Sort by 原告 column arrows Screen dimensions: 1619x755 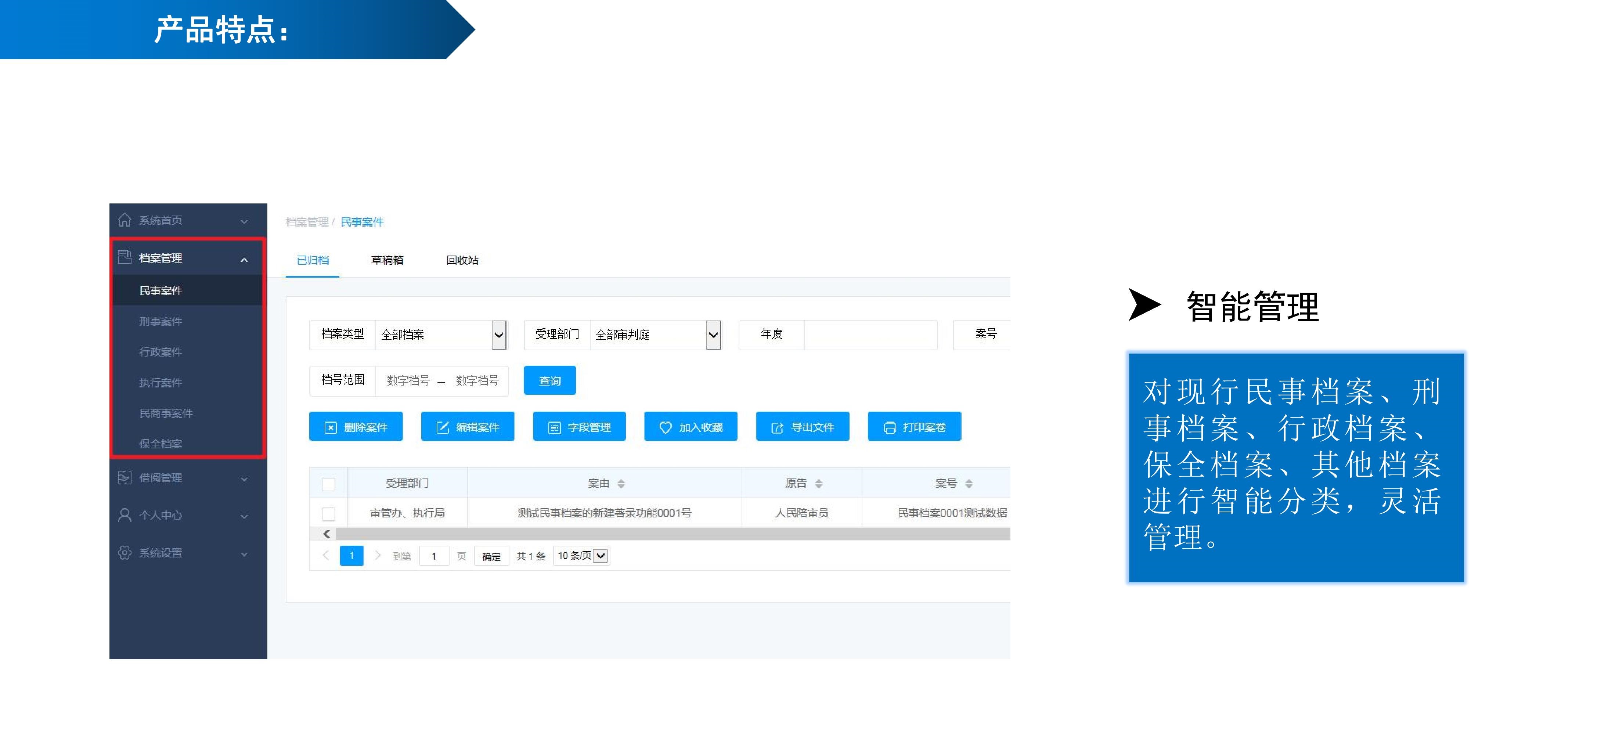[818, 484]
